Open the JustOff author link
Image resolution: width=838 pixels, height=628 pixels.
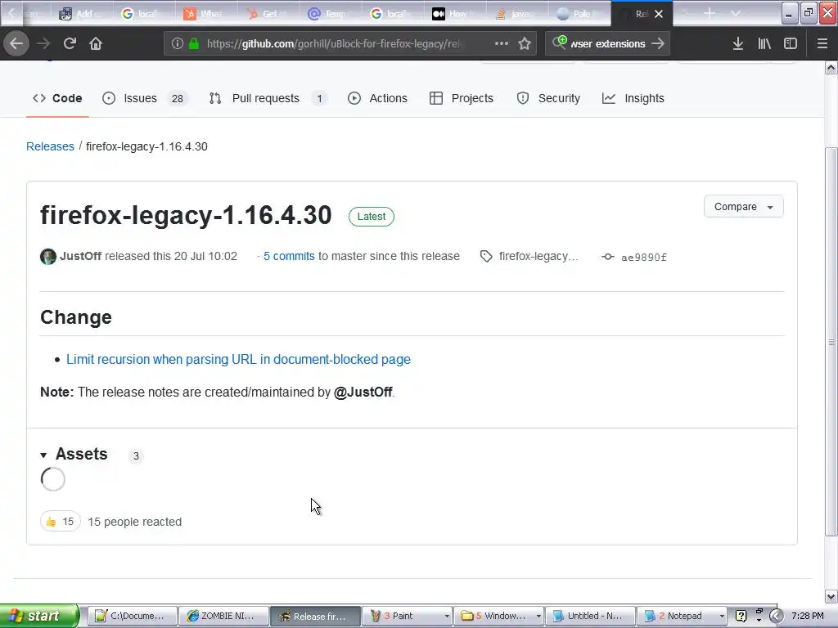click(x=81, y=256)
